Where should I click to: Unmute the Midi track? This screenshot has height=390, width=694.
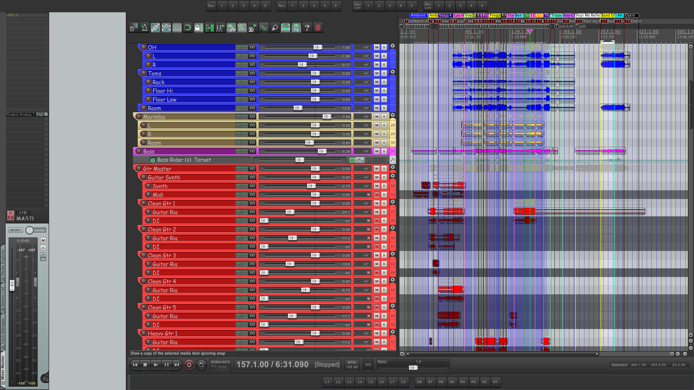pos(377,195)
